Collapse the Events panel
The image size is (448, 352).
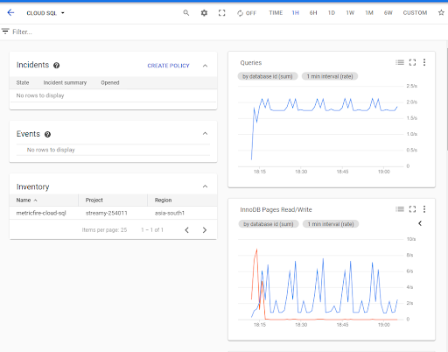pos(206,133)
